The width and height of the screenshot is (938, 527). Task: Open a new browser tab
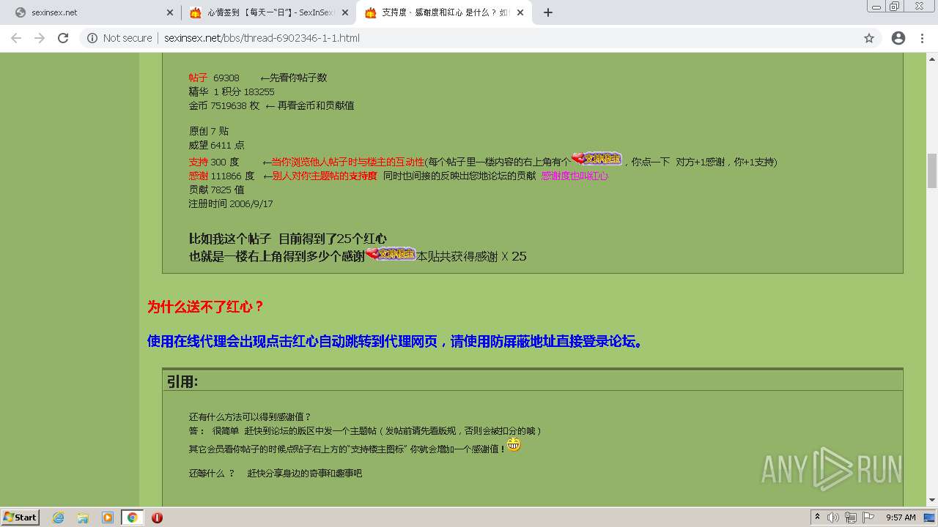(x=548, y=12)
